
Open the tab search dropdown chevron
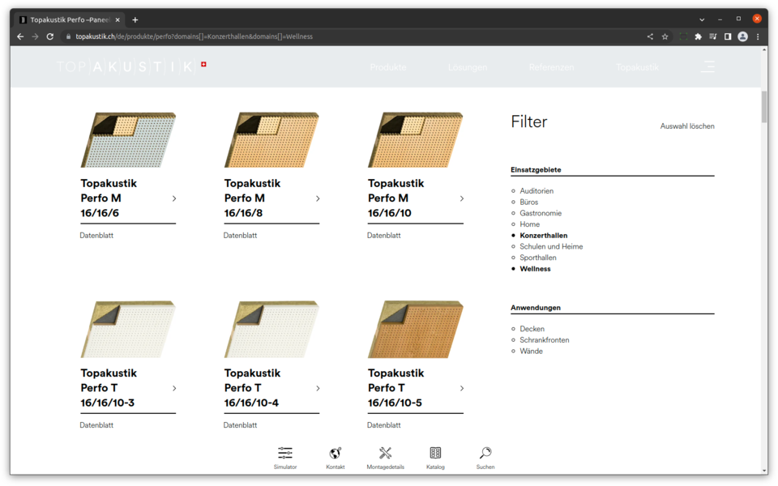tap(702, 19)
